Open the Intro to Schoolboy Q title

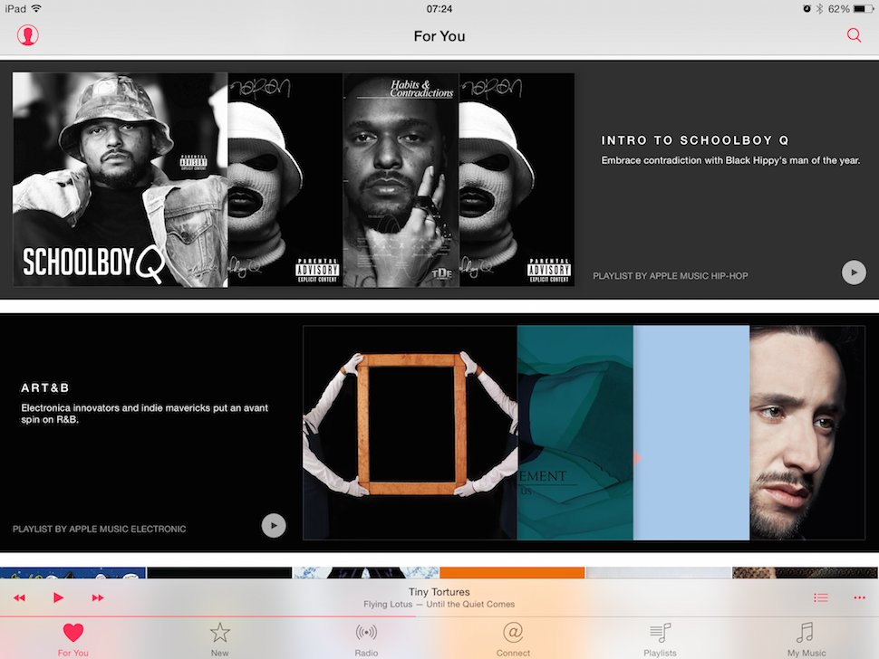click(695, 140)
